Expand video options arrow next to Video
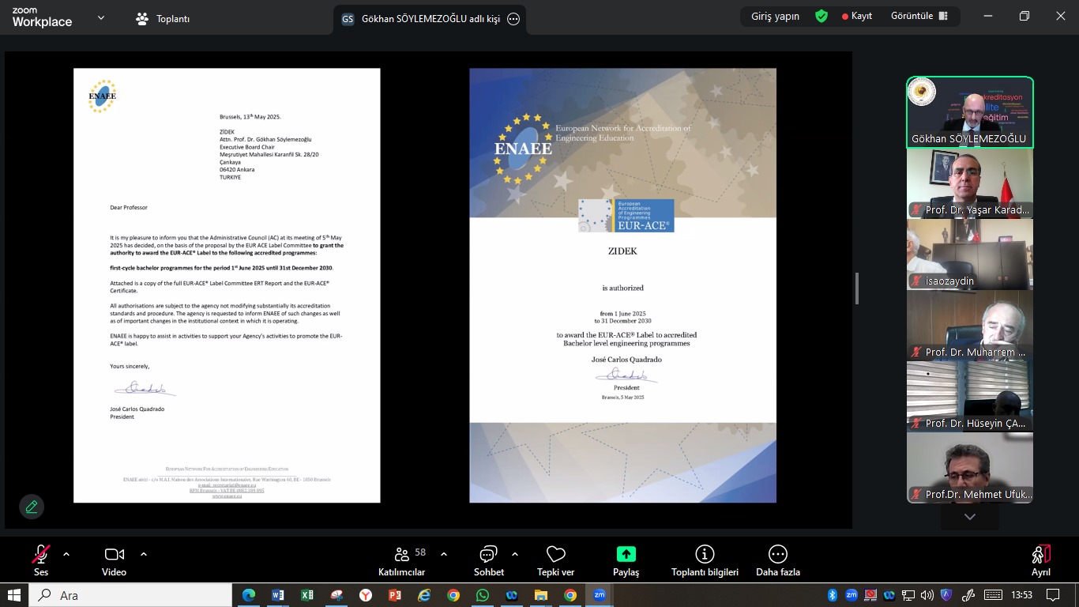The width and height of the screenshot is (1079, 607). click(x=144, y=554)
